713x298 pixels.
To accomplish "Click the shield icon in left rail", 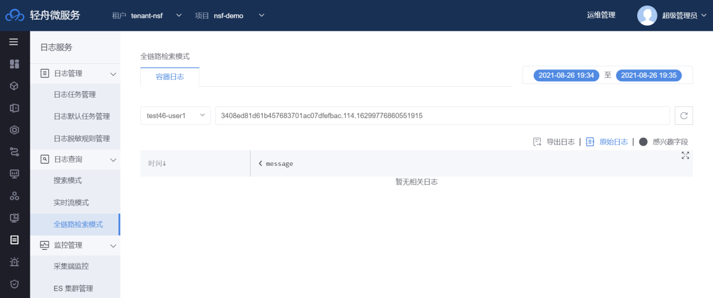I will coord(15,283).
